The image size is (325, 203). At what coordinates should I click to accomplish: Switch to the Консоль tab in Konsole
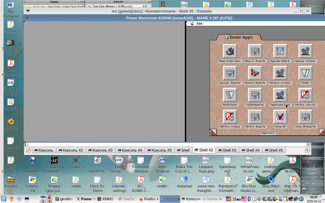[x=44, y=150]
